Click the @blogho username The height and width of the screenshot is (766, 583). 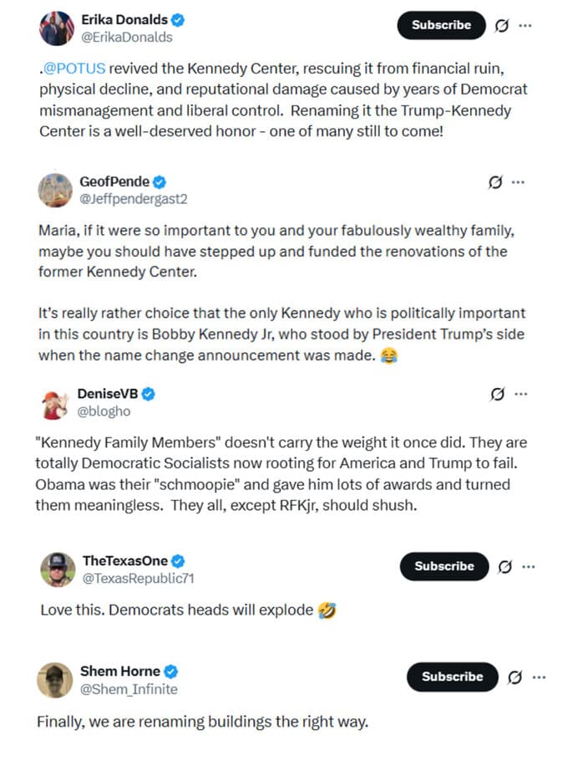(107, 411)
